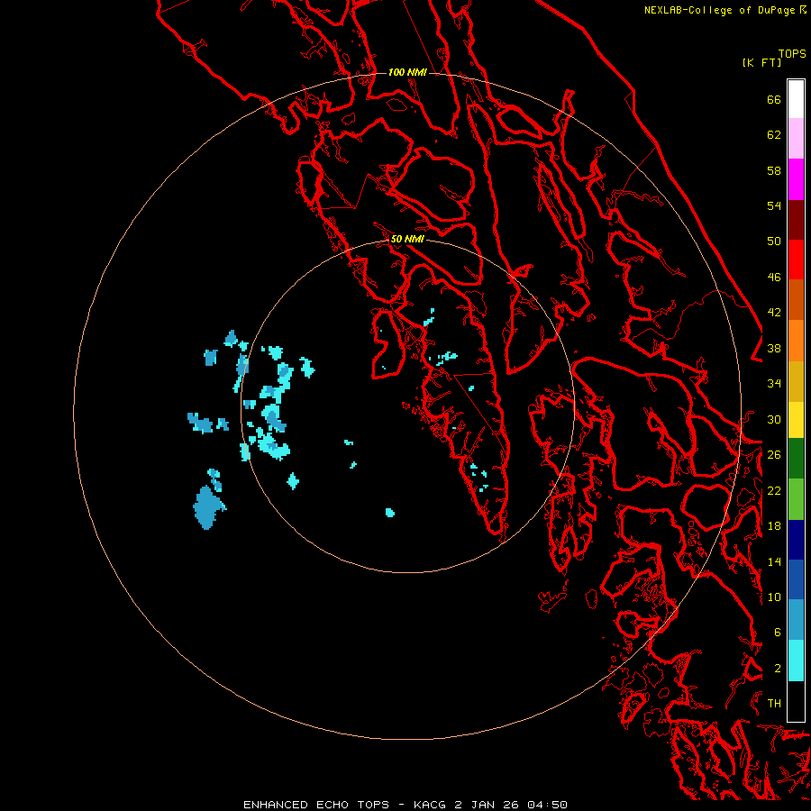Click the 50 value on legend scale
Image resolution: width=811 pixels, height=811 pixels.
(x=774, y=241)
